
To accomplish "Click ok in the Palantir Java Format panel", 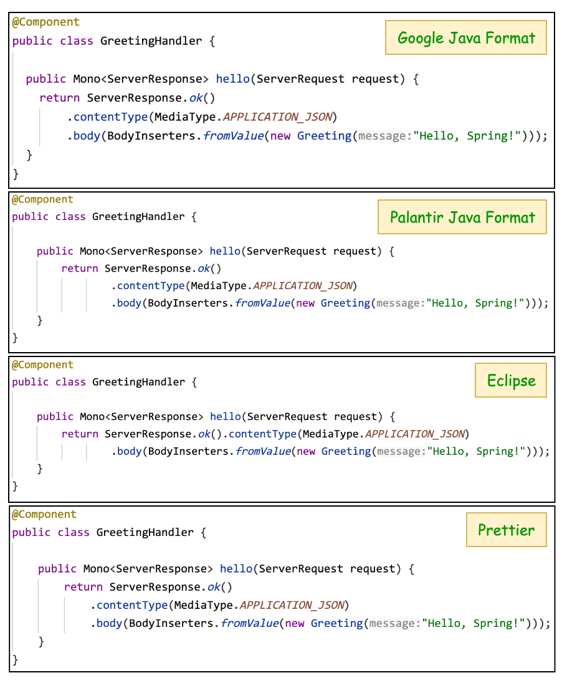I will [x=204, y=269].
